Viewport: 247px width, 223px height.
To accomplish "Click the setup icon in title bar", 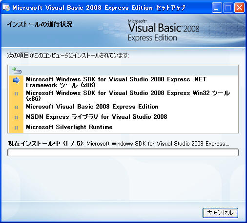I will click(6, 8).
